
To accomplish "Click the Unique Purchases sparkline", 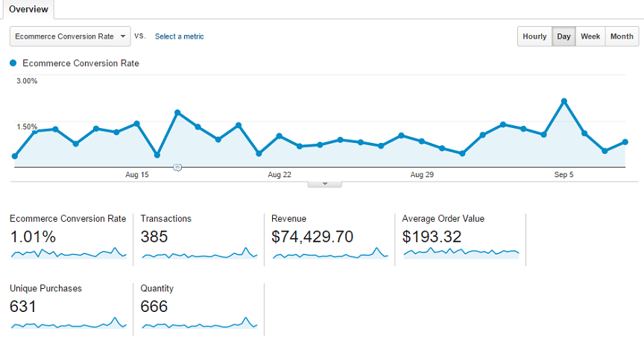I will [69, 323].
